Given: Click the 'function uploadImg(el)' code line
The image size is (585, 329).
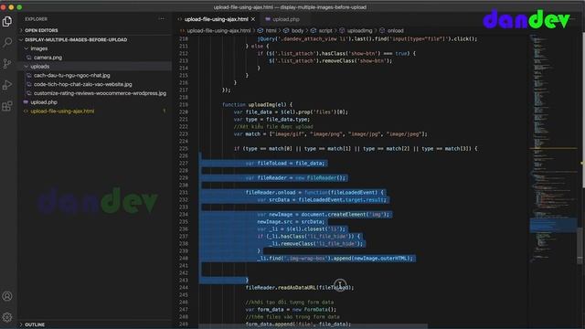Looking at the screenshot, I should tap(258, 105).
